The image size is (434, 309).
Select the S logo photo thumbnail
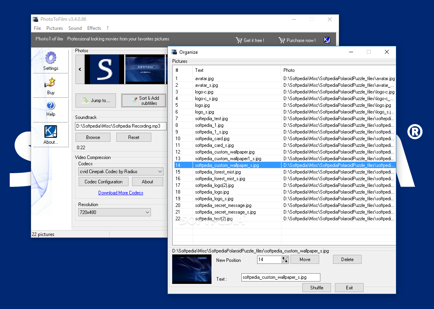[x=105, y=69]
